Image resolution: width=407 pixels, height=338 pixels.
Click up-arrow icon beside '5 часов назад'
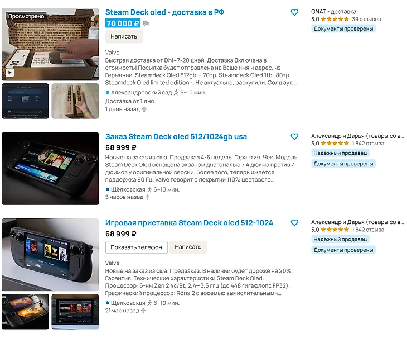pos(147,197)
